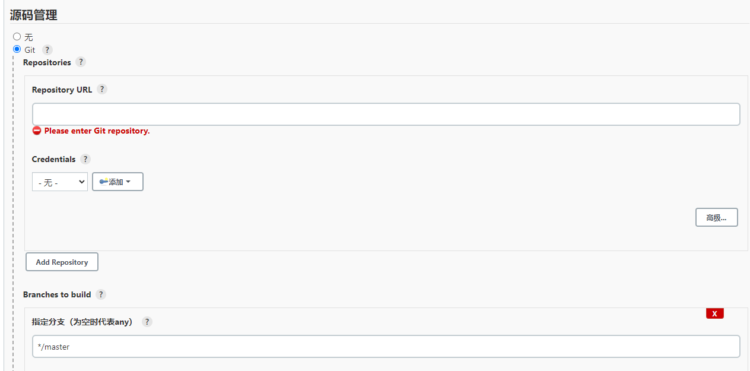Click the 'Repositories' label text
This screenshot has height=371, width=750.
point(47,62)
